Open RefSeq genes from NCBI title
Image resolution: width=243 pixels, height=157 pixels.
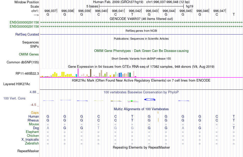pos(141,31)
